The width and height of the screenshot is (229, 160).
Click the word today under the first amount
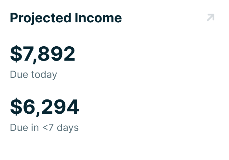pyautogui.click(x=44, y=75)
